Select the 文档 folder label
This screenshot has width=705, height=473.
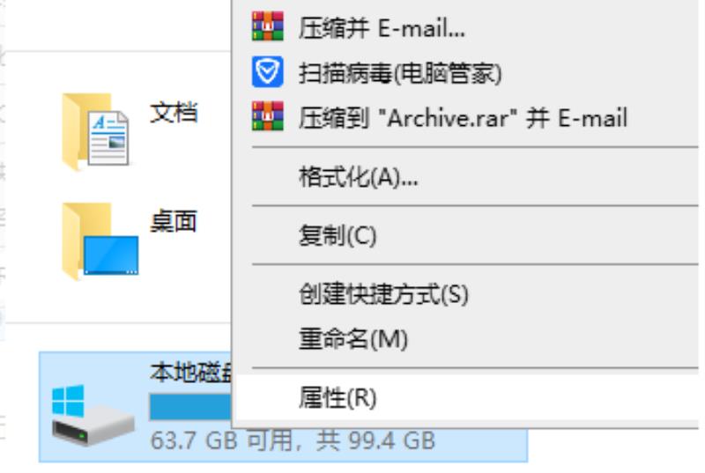[x=174, y=112]
